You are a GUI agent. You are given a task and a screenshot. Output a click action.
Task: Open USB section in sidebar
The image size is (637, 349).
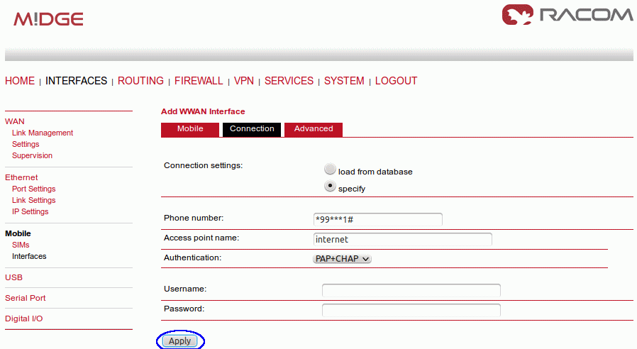(x=13, y=277)
